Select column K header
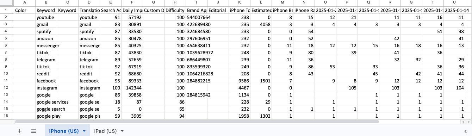The image size is (472, 136). 240,3
